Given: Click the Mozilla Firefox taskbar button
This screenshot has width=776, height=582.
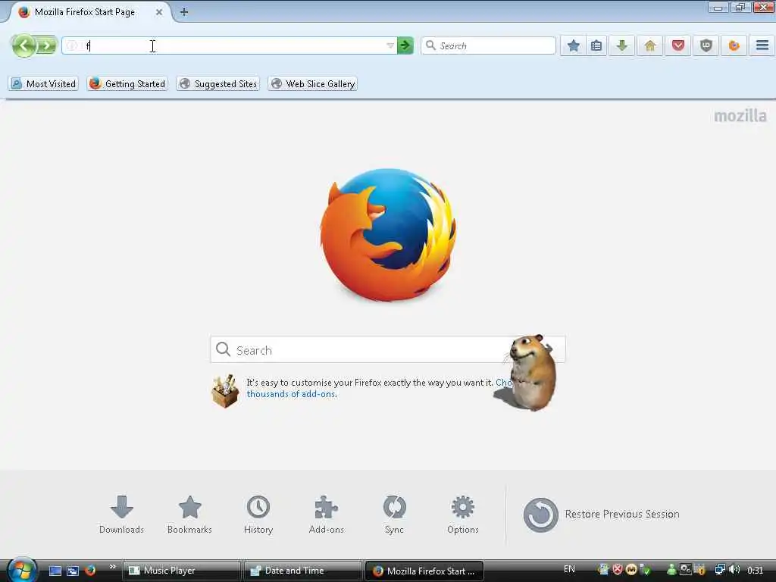Looking at the screenshot, I should [x=424, y=571].
